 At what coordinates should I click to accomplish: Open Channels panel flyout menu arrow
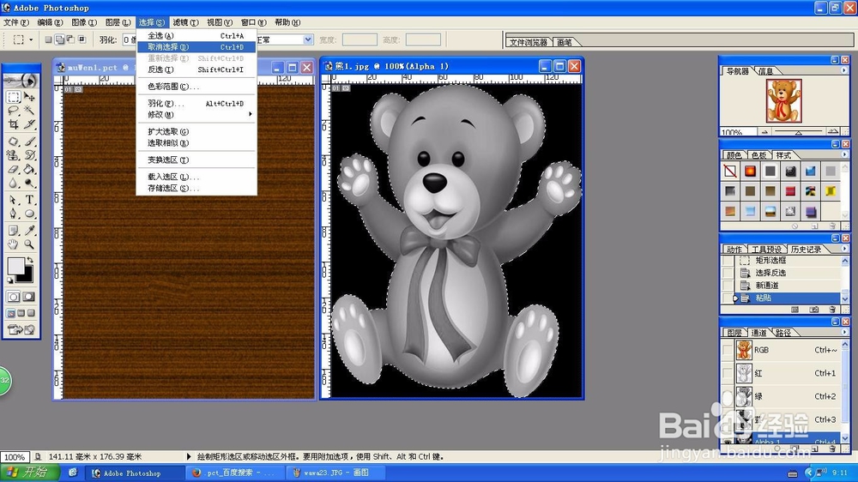pyautogui.click(x=843, y=332)
